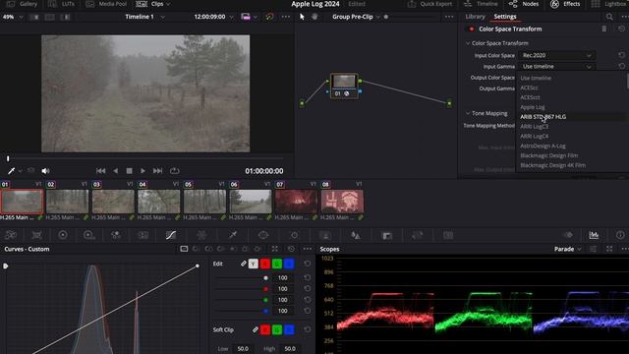Select the qualifier picker tool under the viewer

point(11,171)
